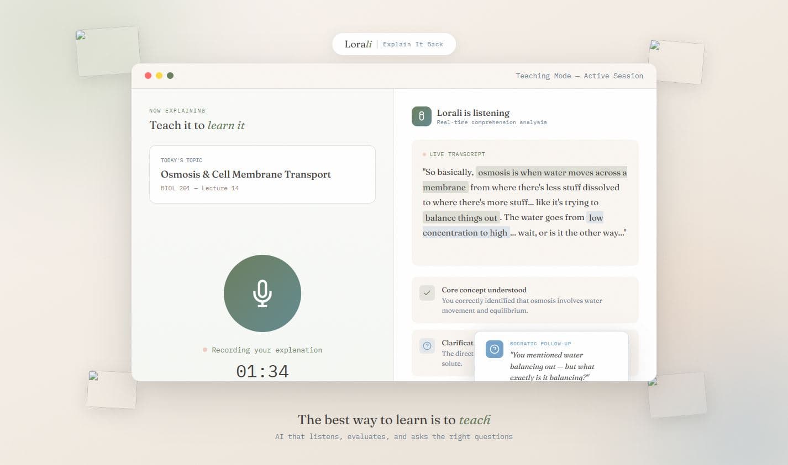Screen dimensions: 788x465
Task: Click the highlighted phrase "low concentration to high"
Action: [465, 233]
